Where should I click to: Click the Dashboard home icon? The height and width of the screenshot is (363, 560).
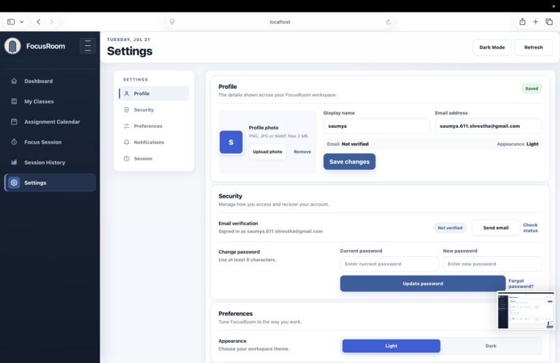pyautogui.click(x=14, y=81)
